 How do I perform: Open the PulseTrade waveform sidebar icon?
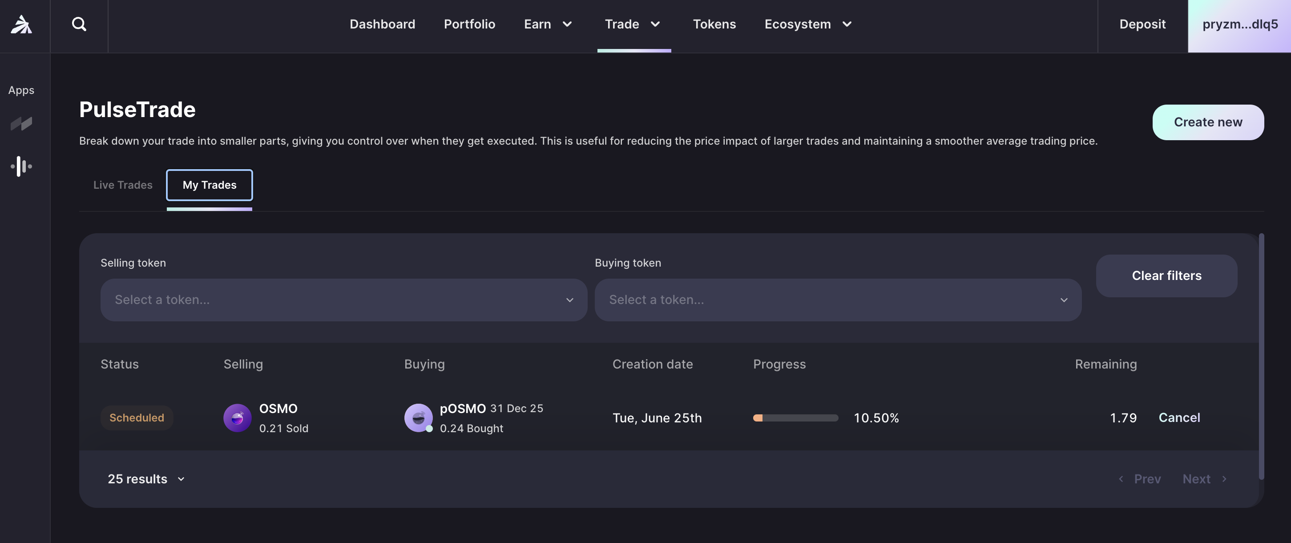coord(21,166)
